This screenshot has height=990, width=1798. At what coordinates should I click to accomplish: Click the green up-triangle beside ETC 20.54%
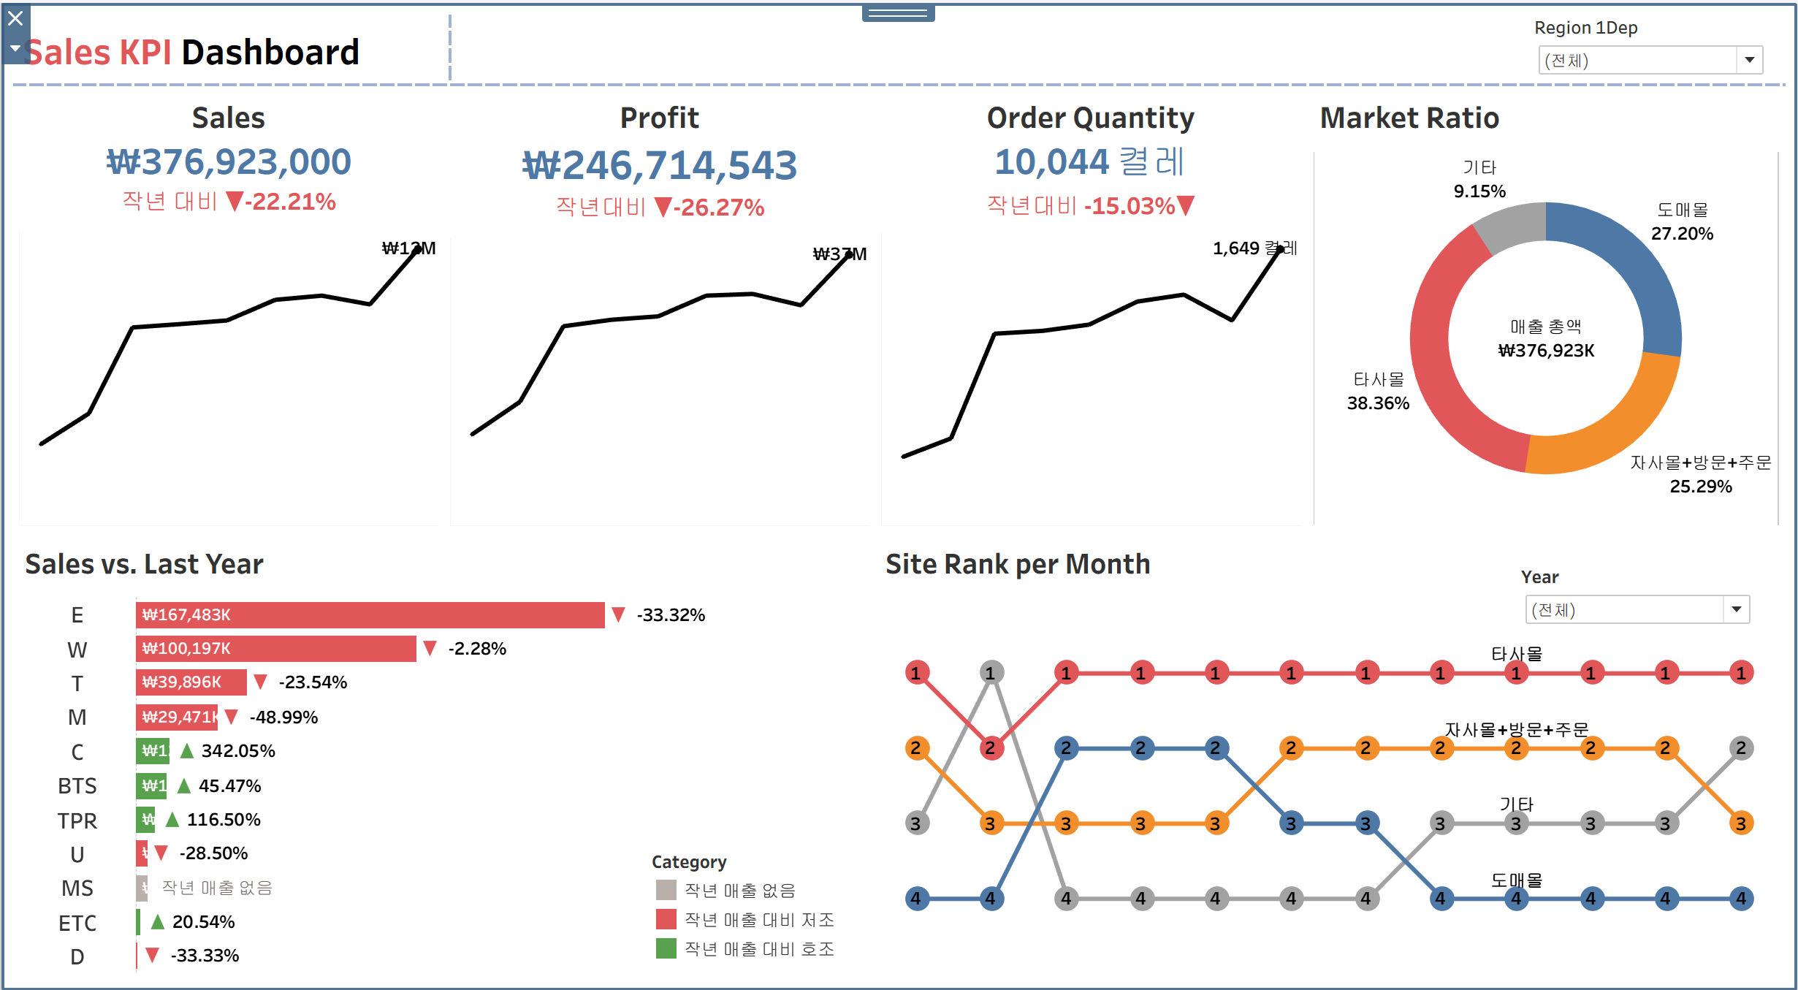tap(157, 921)
